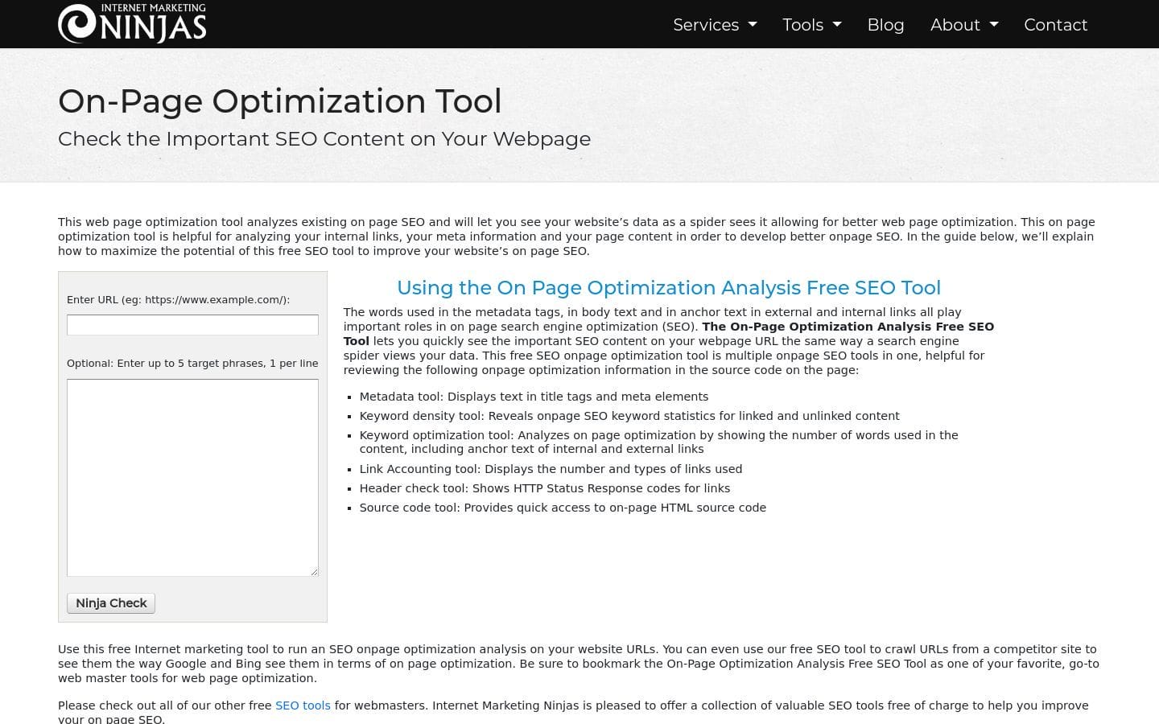Click the text area resize handle
Screen dimensions: 1159x724
click(x=314, y=572)
